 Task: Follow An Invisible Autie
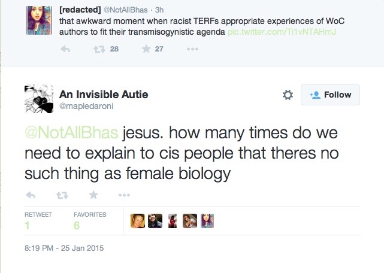click(x=330, y=95)
